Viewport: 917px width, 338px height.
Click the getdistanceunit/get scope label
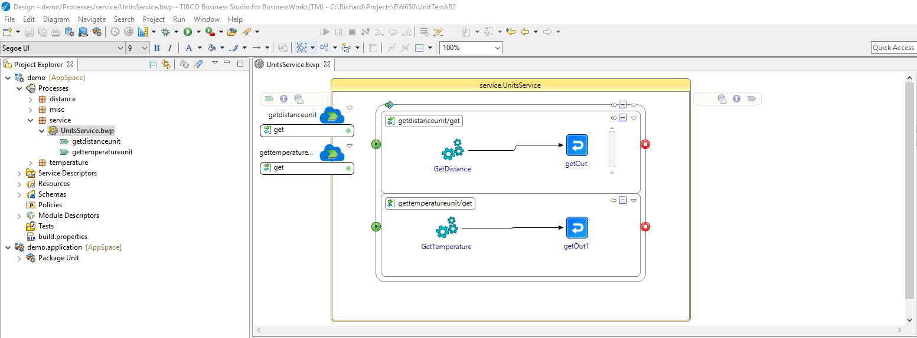click(x=423, y=121)
